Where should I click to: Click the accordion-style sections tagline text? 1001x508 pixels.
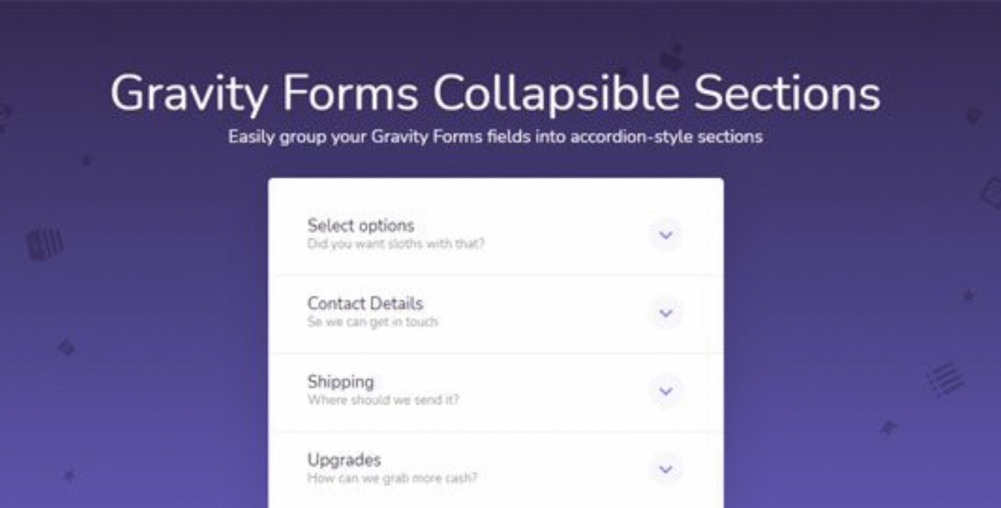click(x=495, y=137)
